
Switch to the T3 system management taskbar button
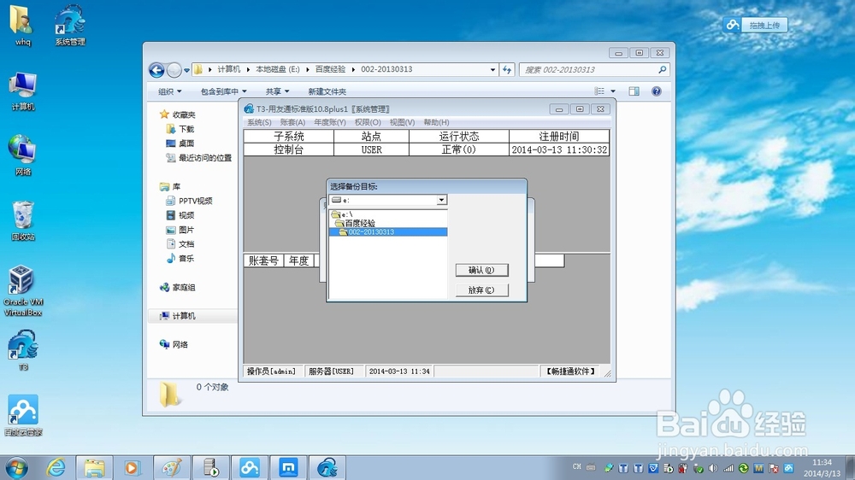click(x=327, y=467)
